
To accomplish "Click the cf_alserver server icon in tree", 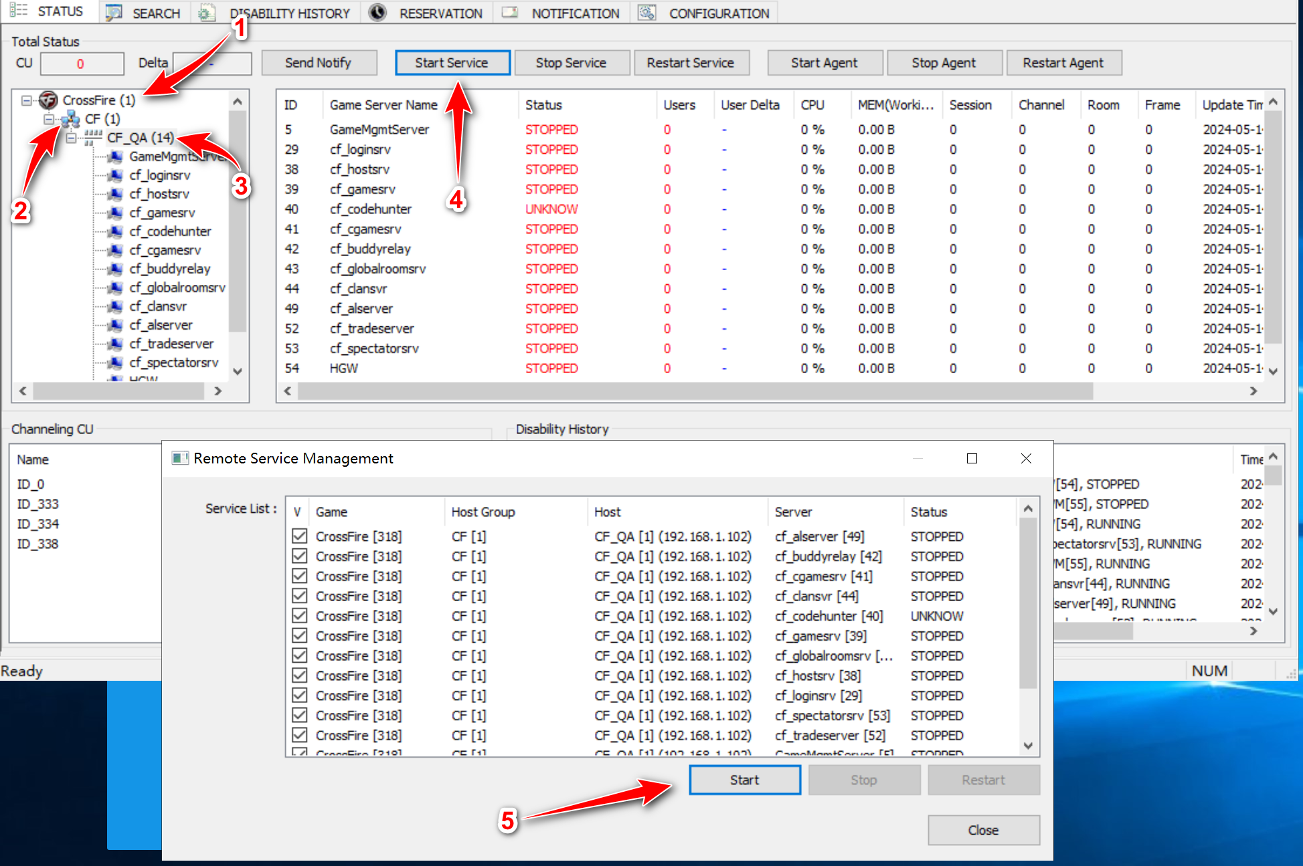I will [x=116, y=325].
